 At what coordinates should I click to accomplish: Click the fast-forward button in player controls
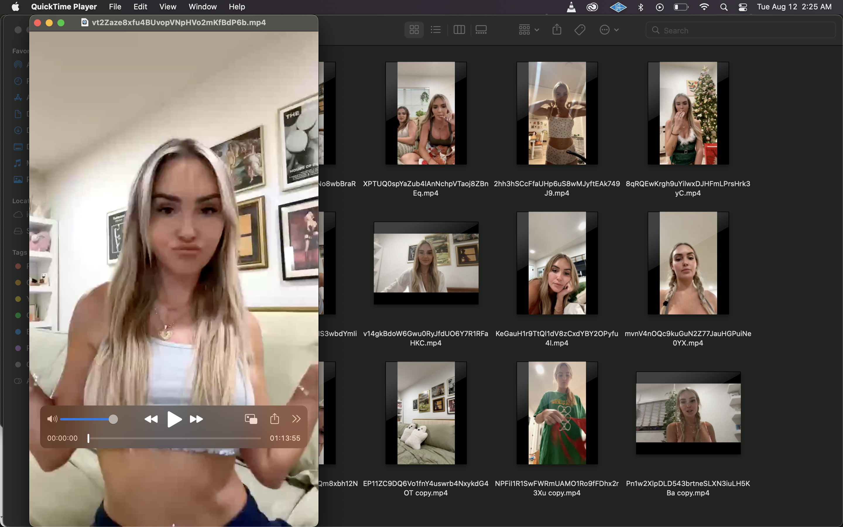click(x=196, y=419)
